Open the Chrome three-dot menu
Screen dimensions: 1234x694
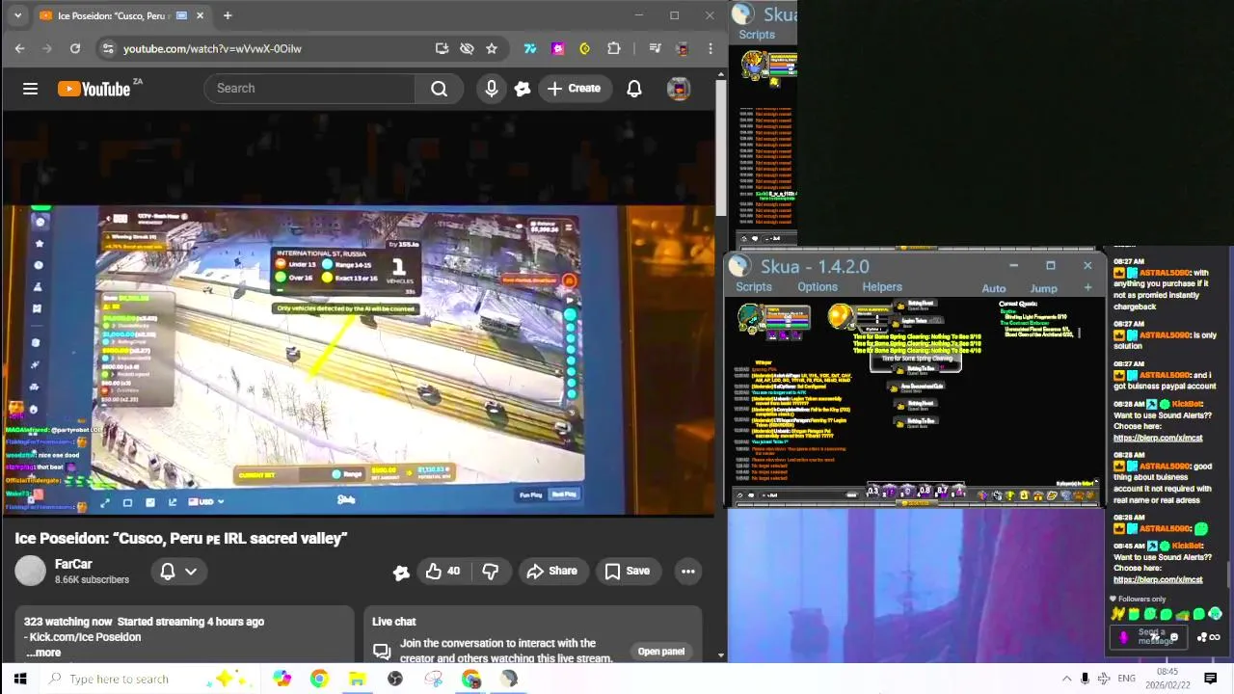pyautogui.click(x=711, y=48)
